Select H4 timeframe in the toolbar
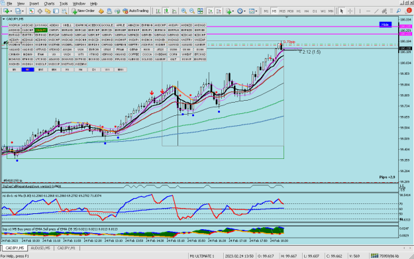The height and width of the screenshot is (259, 414). 307,11
